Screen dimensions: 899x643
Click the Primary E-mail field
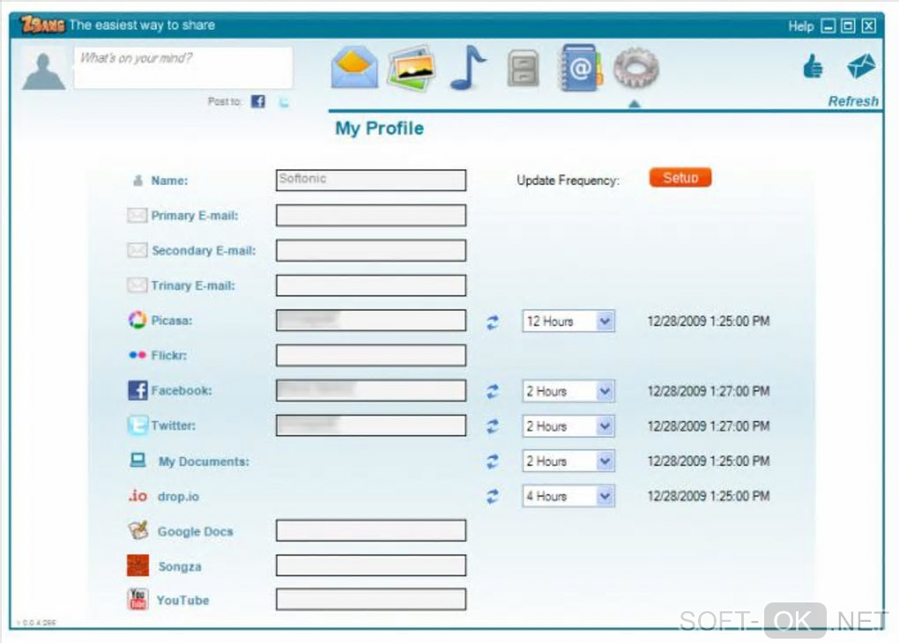(371, 216)
